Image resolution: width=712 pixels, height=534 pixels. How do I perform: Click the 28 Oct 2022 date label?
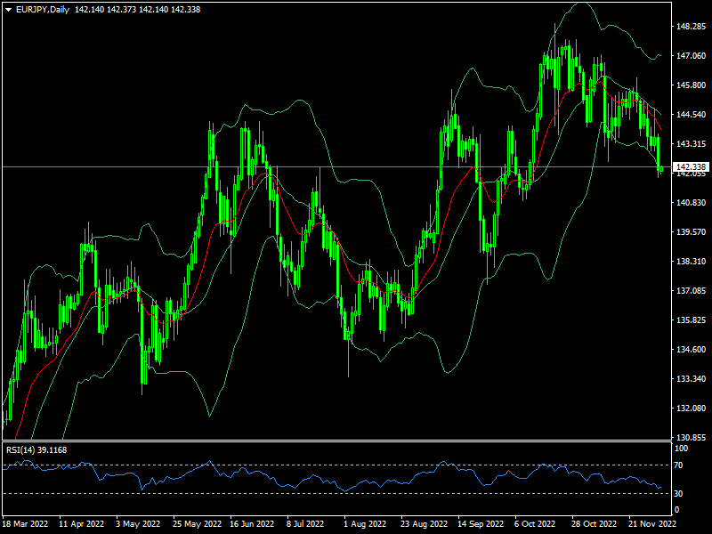coord(594,523)
